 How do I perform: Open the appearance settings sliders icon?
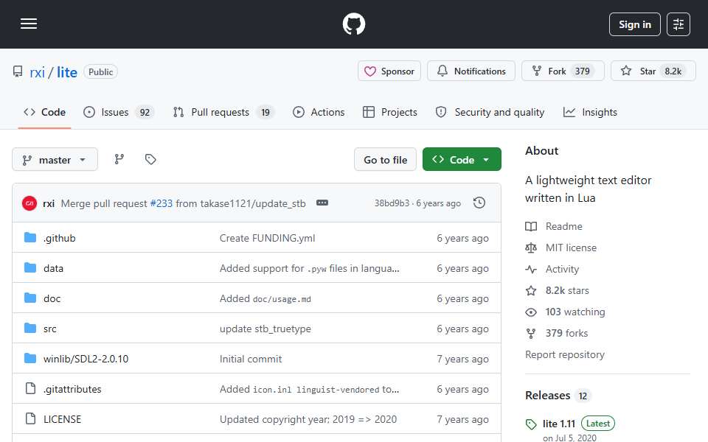point(678,24)
